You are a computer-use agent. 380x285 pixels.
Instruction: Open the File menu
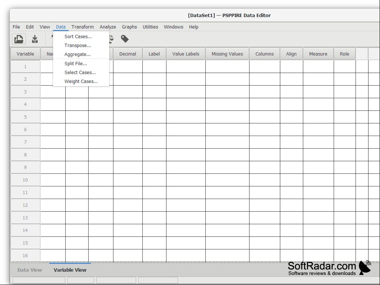16,27
